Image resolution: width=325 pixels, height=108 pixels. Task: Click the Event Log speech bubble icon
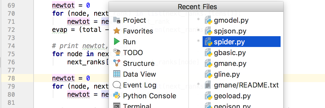click(x=117, y=85)
